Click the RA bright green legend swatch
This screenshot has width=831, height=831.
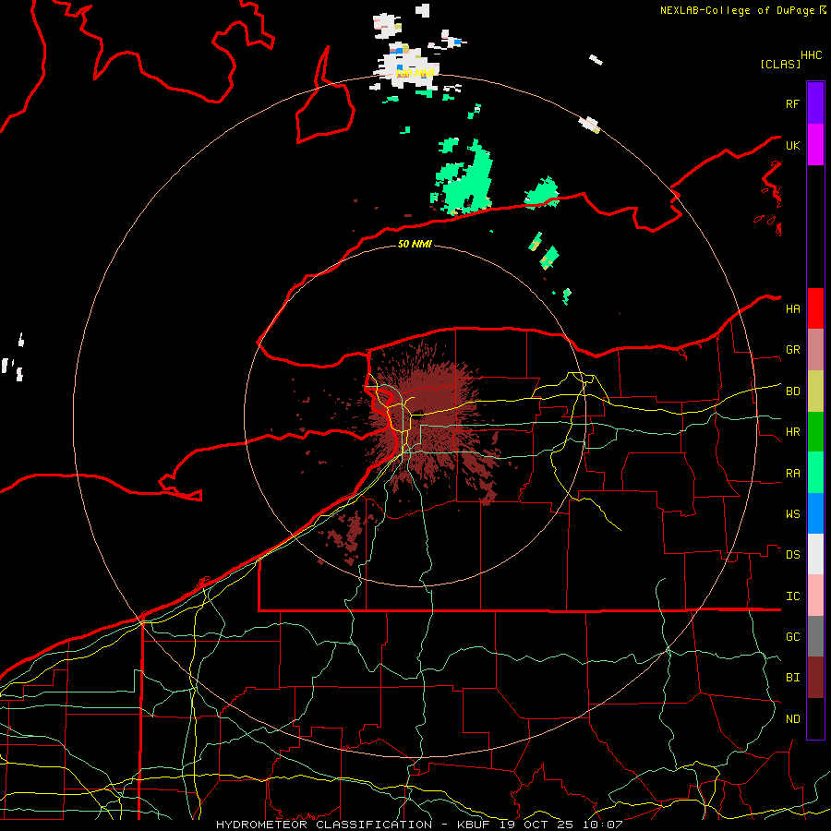pos(815,473)
